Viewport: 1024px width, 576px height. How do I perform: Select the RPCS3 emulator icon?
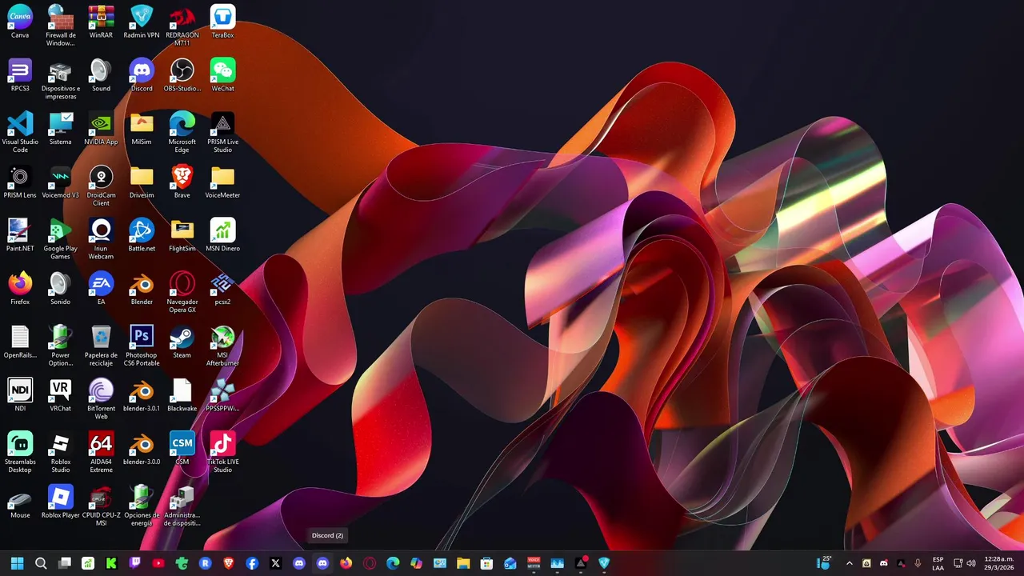(x=20, y=75)
